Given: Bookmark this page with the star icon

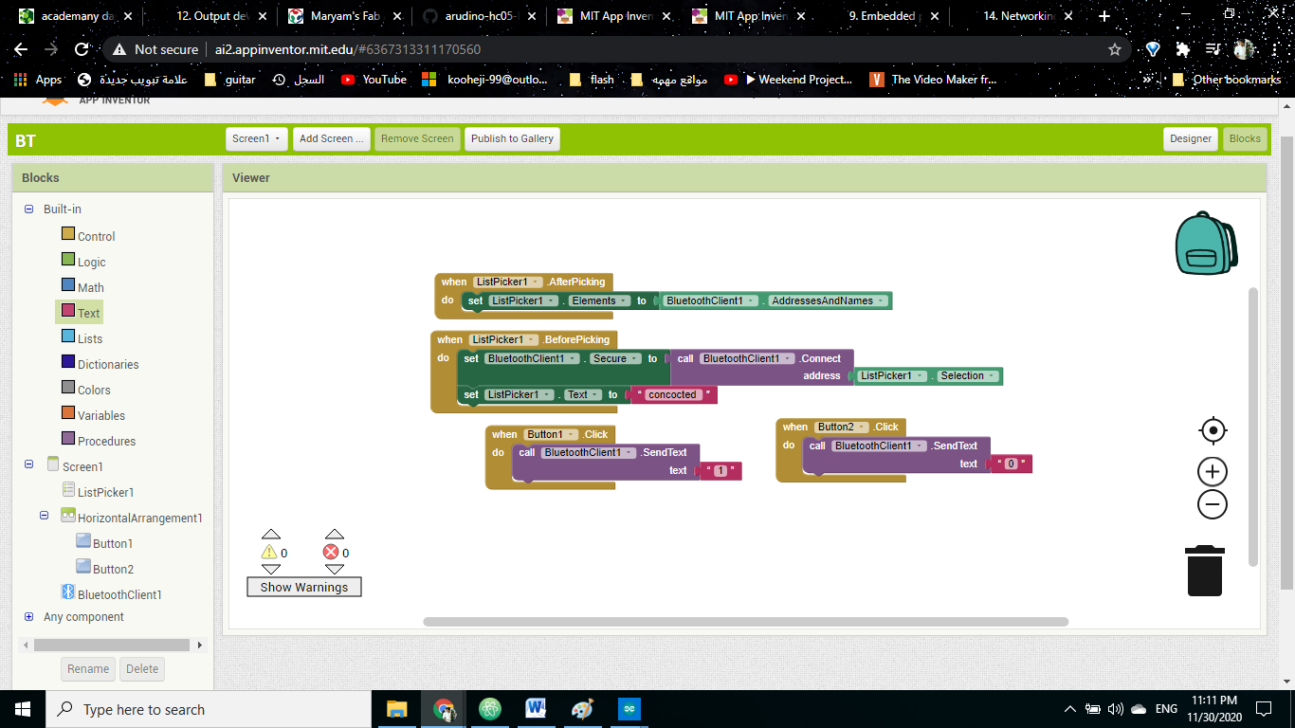Looking at the screenshot, I should 1115,49.
